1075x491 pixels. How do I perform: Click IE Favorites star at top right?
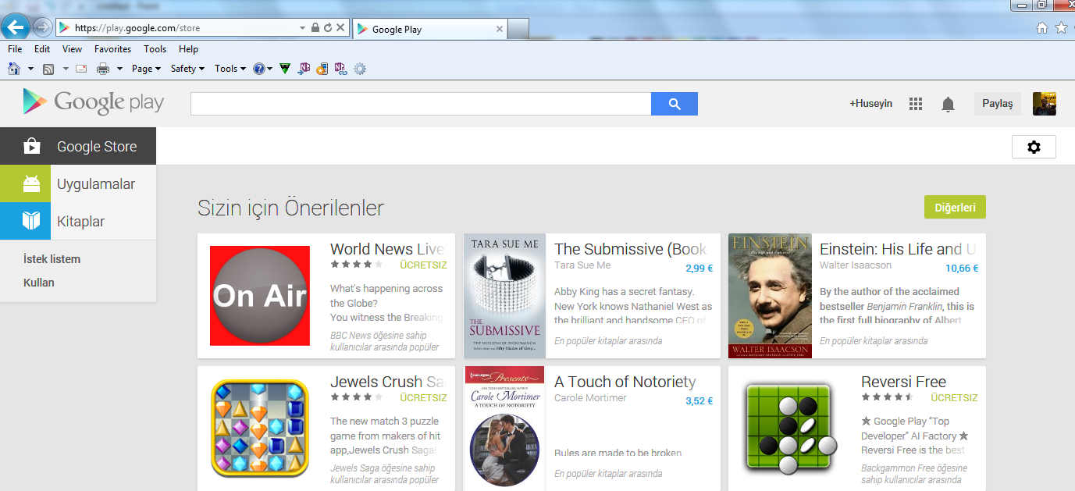click(x=1061, y=27)
